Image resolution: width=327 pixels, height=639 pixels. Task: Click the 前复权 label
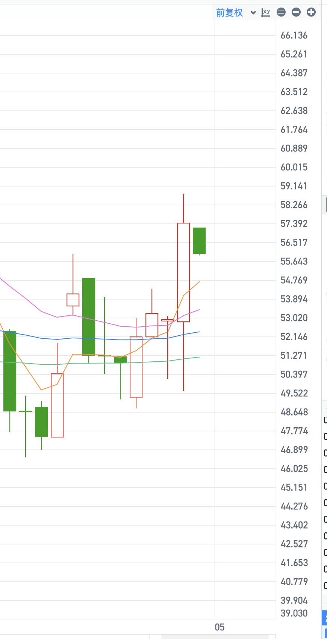point(229,13)
